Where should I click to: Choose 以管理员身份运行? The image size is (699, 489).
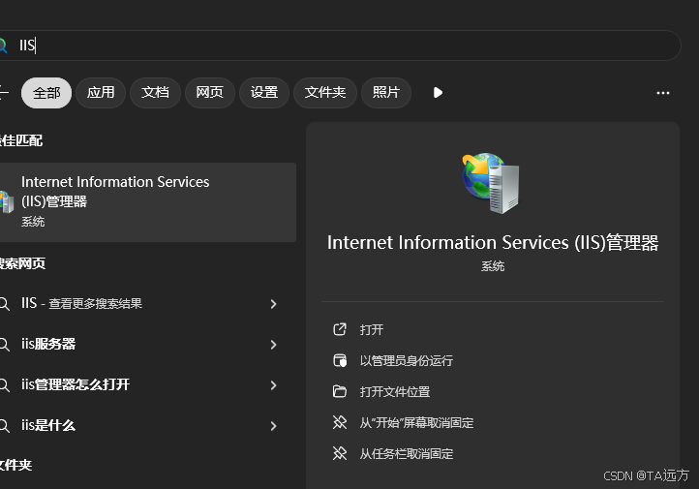pos(406,360)
